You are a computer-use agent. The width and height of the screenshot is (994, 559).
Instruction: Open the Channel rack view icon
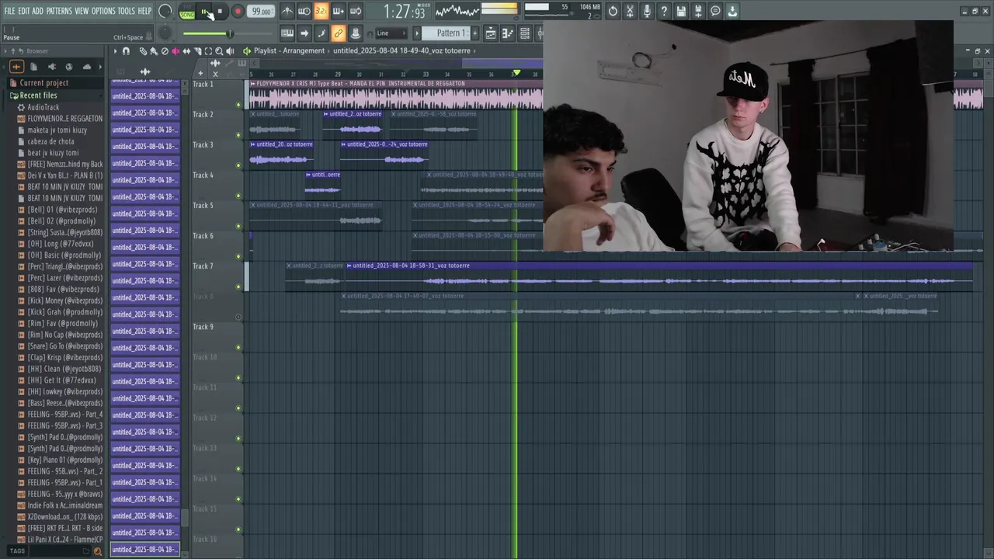[x=525, y=33]
